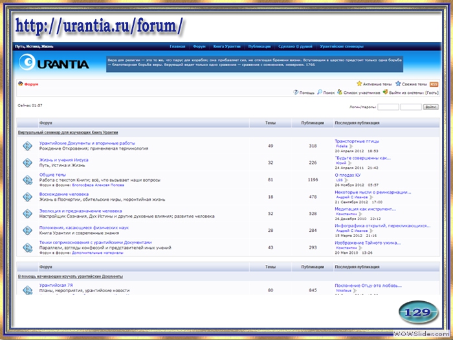Open subforum Дополнительные материалы
This screenshot has height=340, width=453.
[97, 253]
